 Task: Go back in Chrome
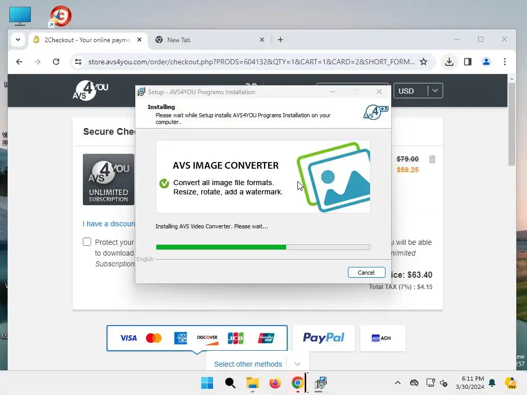pyautogui.click(x=19, y=62)
